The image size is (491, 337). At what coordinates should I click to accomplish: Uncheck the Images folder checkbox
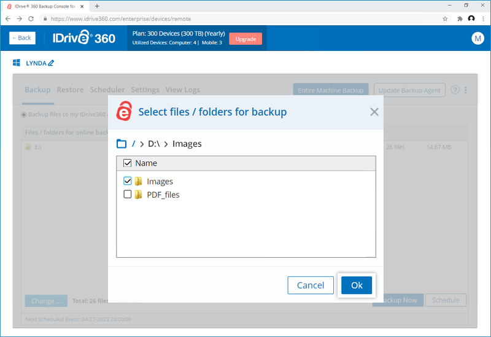[128, 180]
